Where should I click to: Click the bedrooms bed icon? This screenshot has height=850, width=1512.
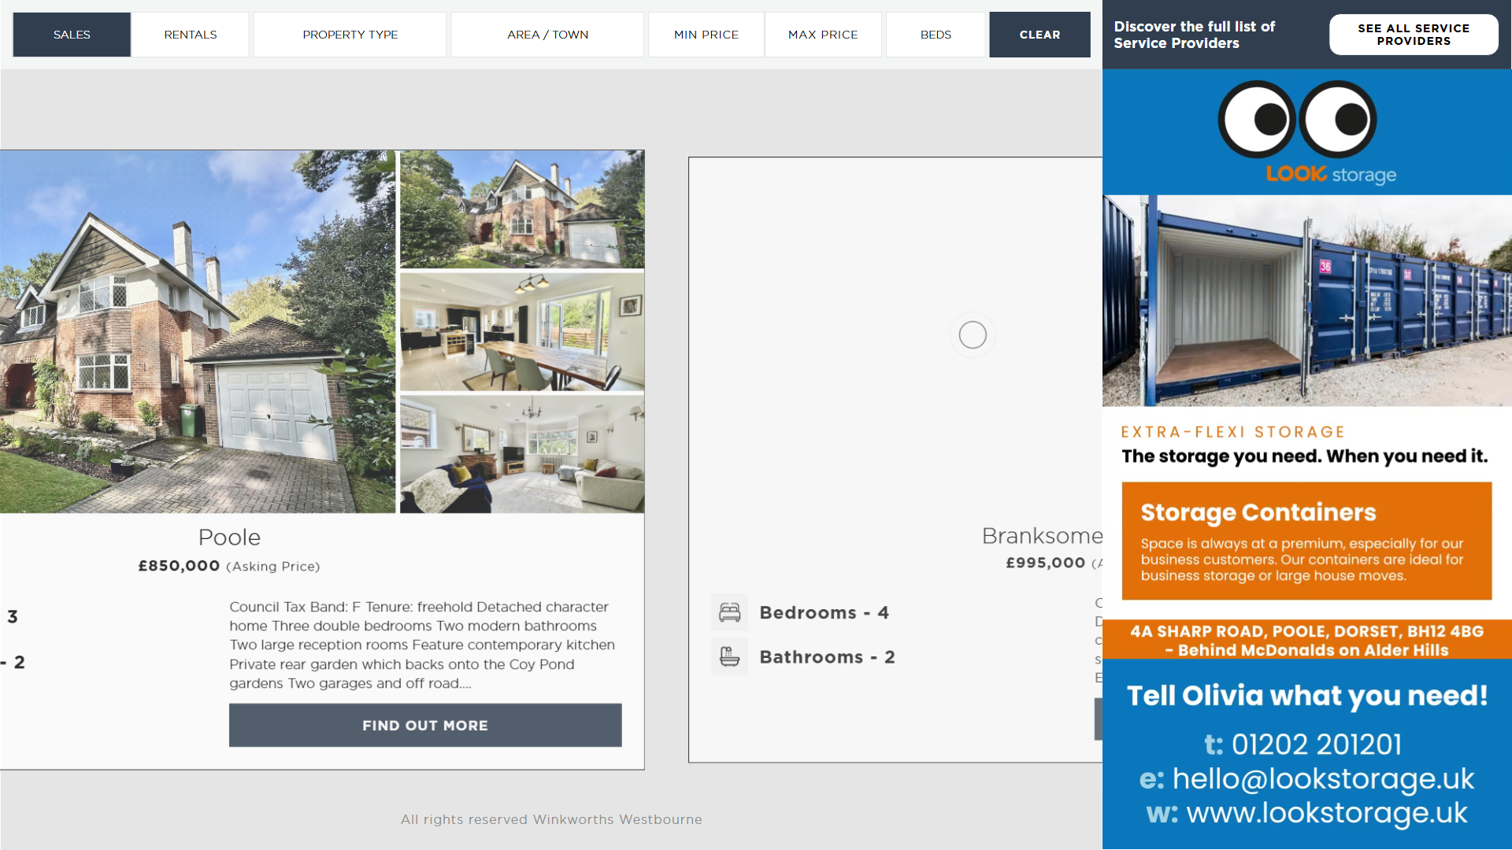730,612
